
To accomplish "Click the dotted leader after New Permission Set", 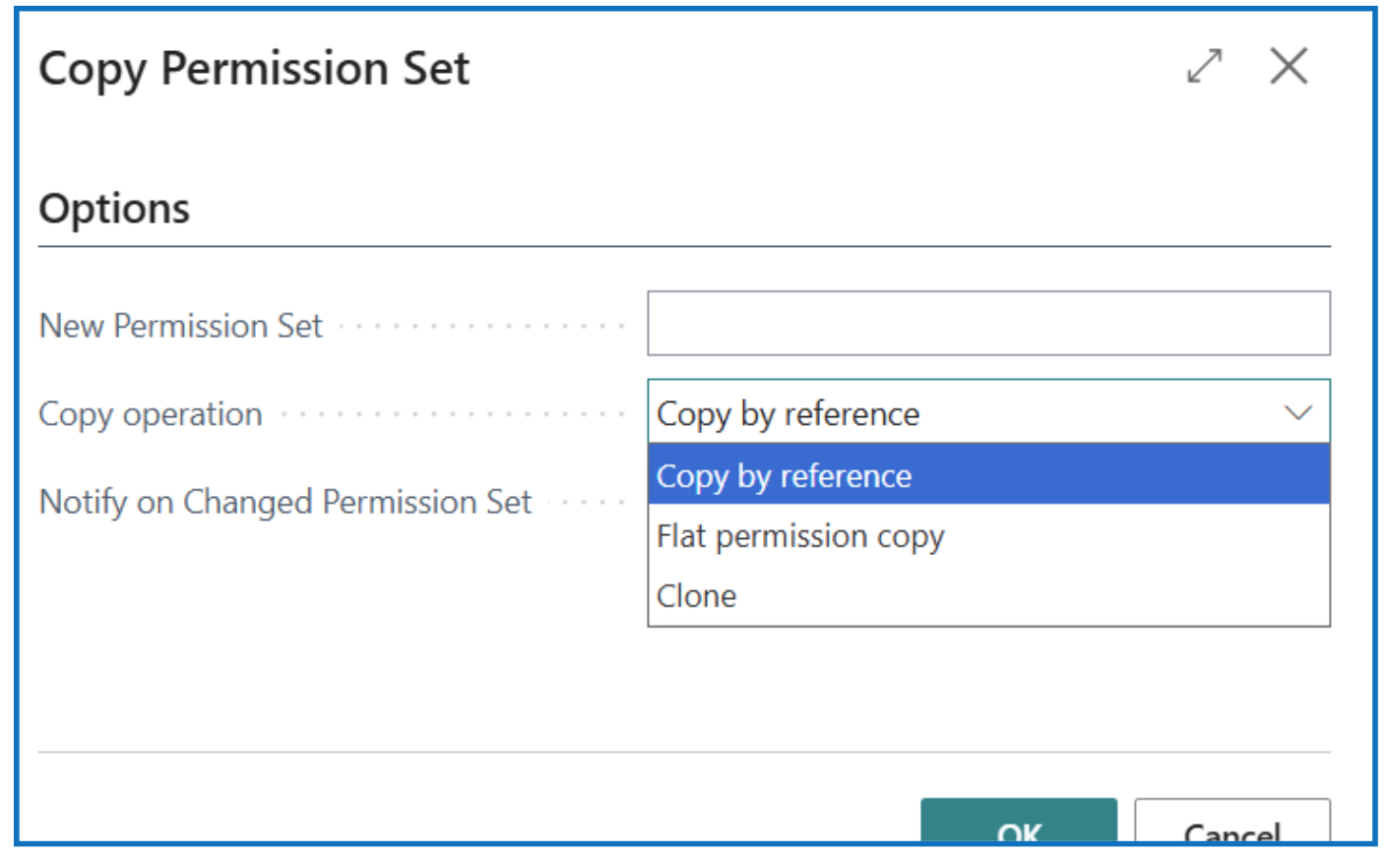I will tap(482, 326).
